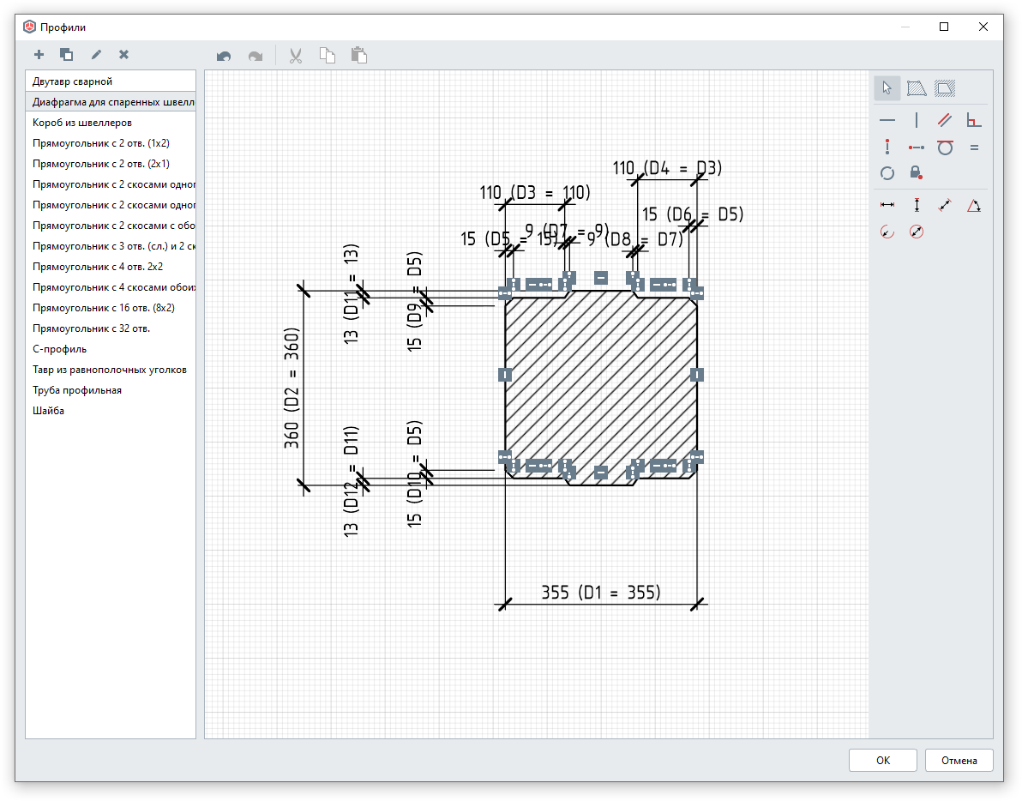Delete the selected profile
The width and height of the screenshot is (1022, 801).
(123, 55)
